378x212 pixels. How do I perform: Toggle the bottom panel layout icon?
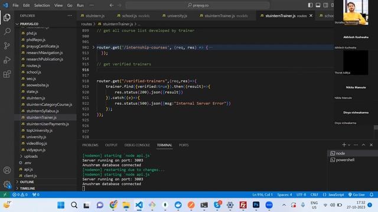tap(318, 5)
